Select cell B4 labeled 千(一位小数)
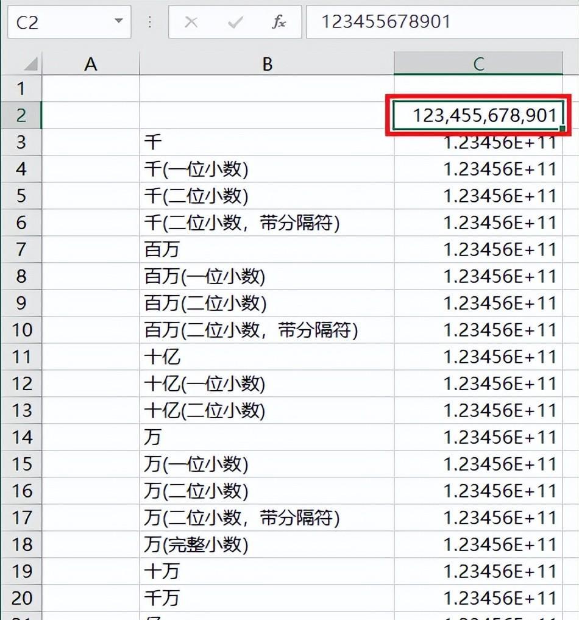Screen dimensions: 579x620 (x=267, y=169)
